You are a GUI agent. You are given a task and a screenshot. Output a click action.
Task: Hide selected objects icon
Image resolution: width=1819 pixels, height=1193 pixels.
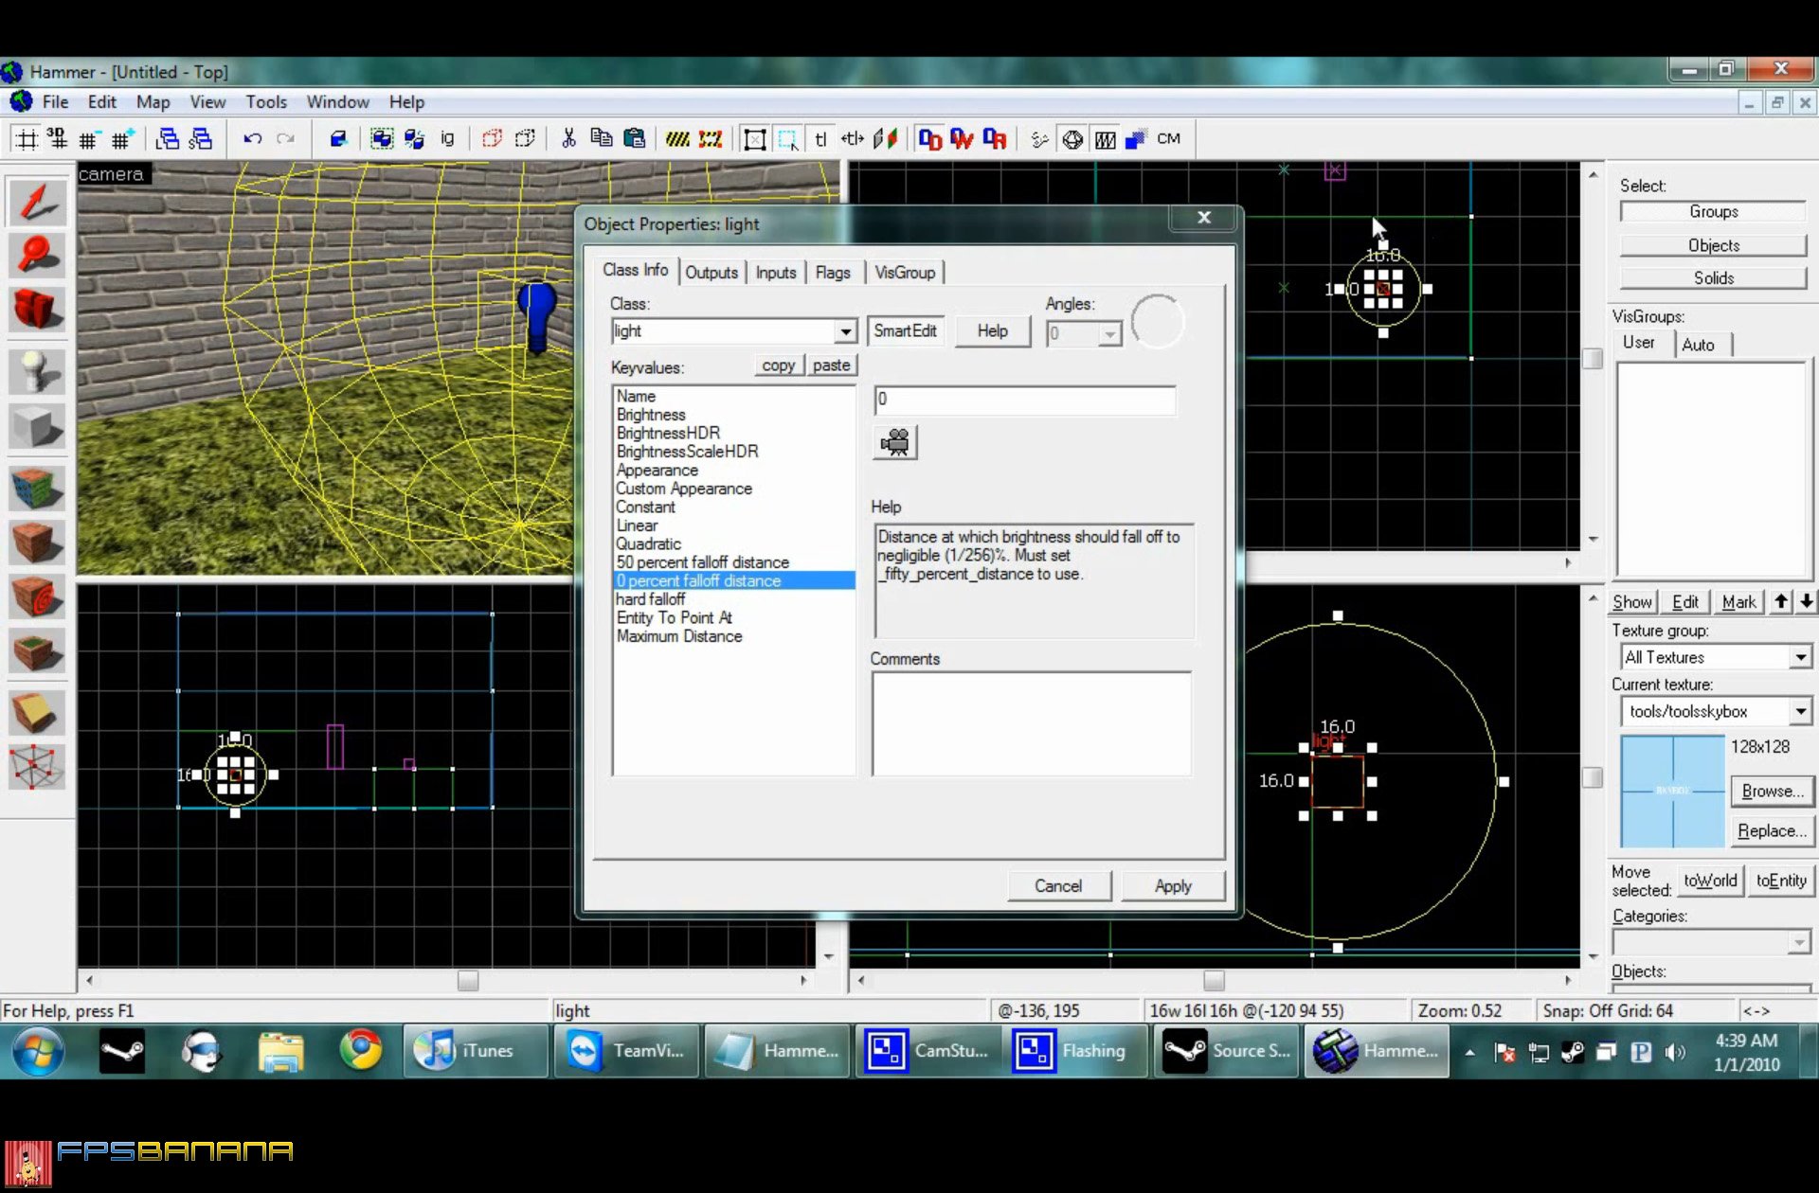491,139
